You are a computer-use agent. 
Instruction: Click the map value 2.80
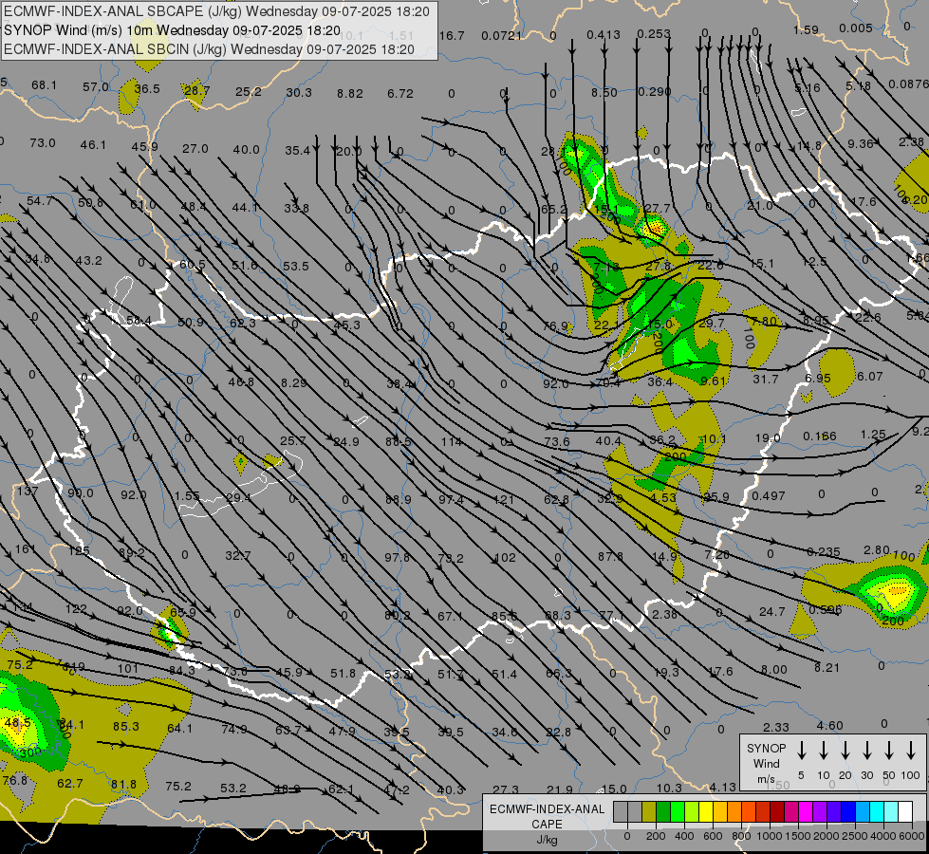[877, 550]
